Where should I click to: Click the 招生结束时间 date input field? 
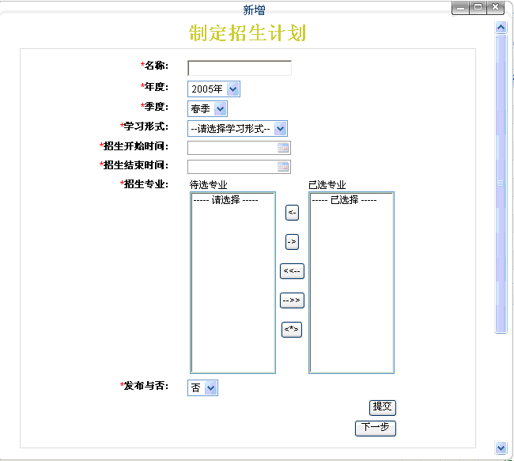[x=239, y=167]
